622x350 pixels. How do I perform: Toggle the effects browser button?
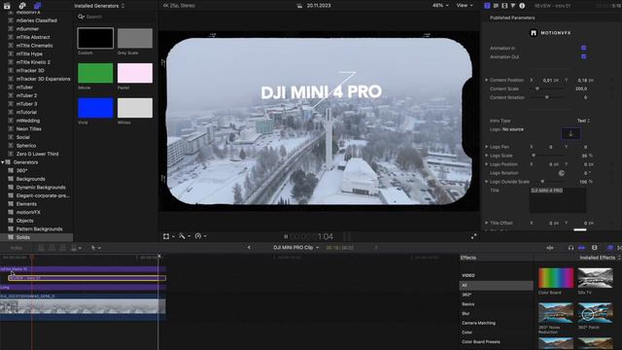(610, 248)
